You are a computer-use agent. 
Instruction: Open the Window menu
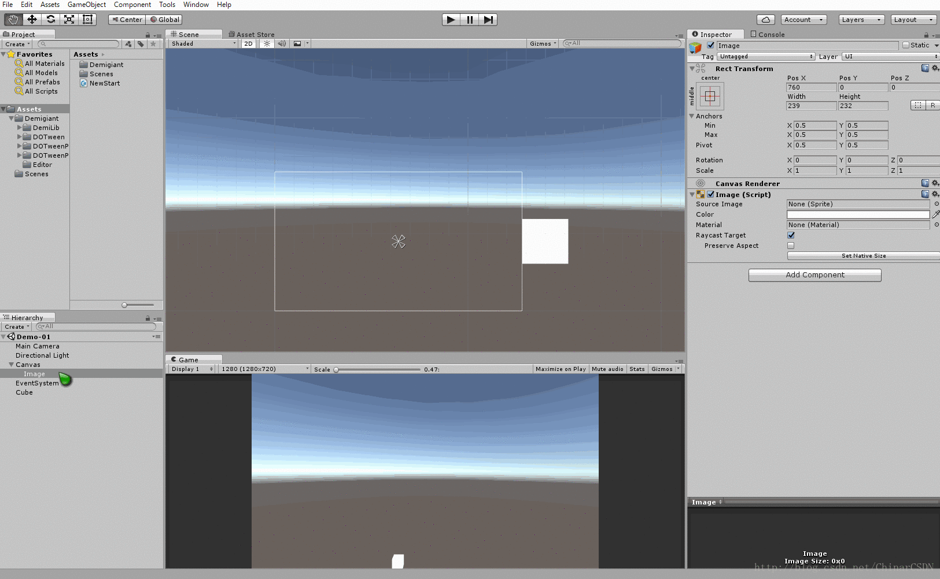tap(196, 5)
